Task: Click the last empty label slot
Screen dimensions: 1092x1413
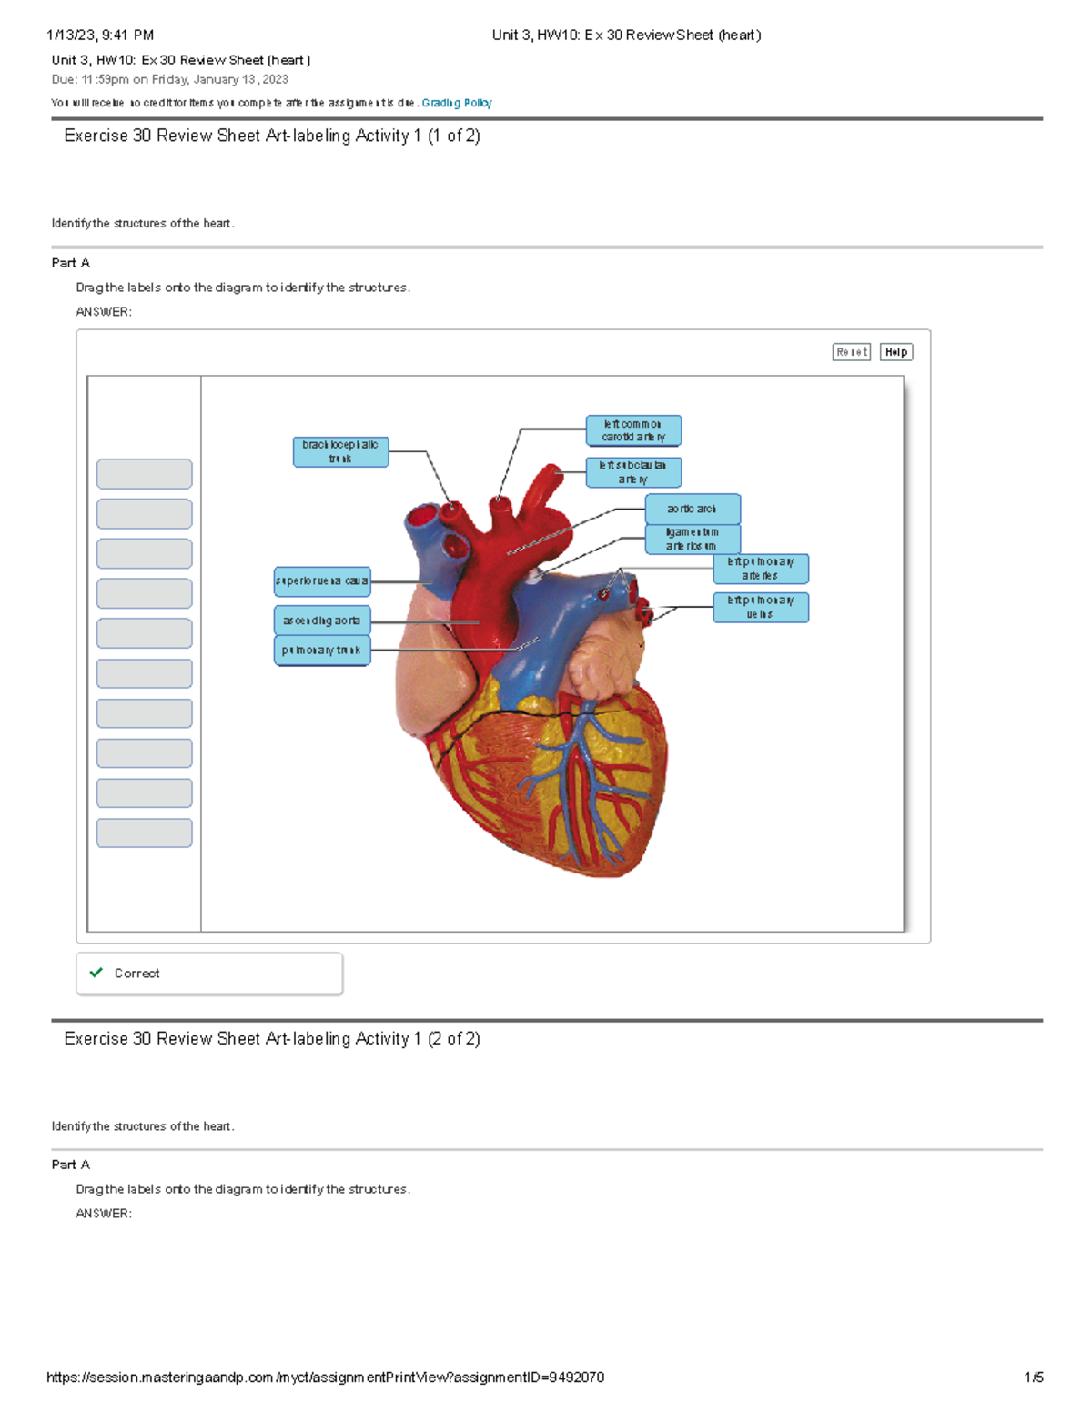Action: click(144, 833)
